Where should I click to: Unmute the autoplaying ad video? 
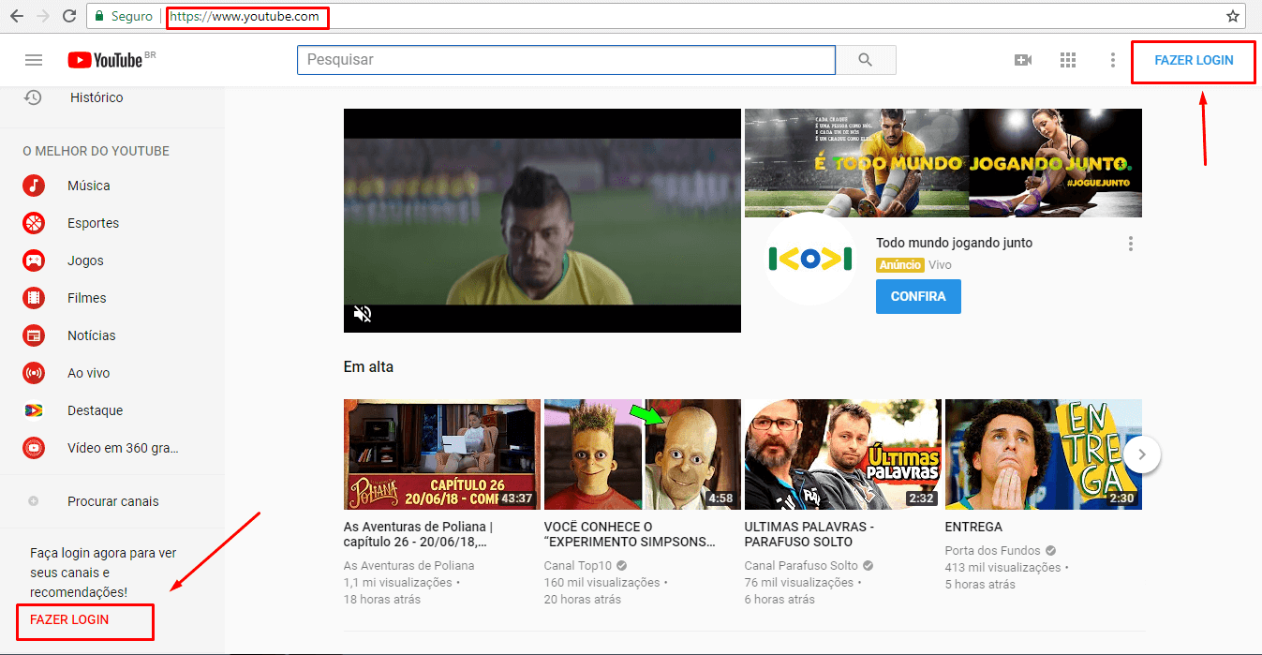[363, 314]
